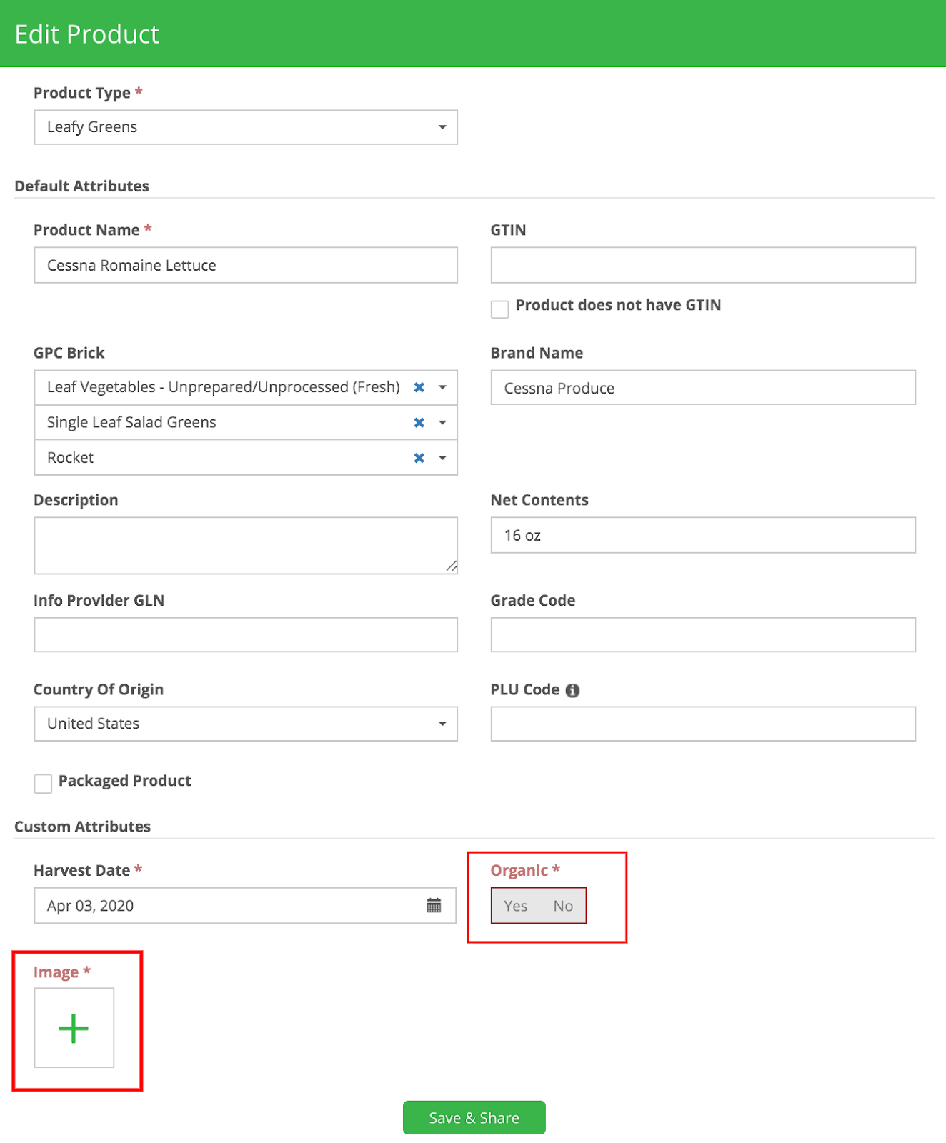
Task: Clear the Rocket selection with the X icon
Action: pyautogui.click(x=419, y=458)
